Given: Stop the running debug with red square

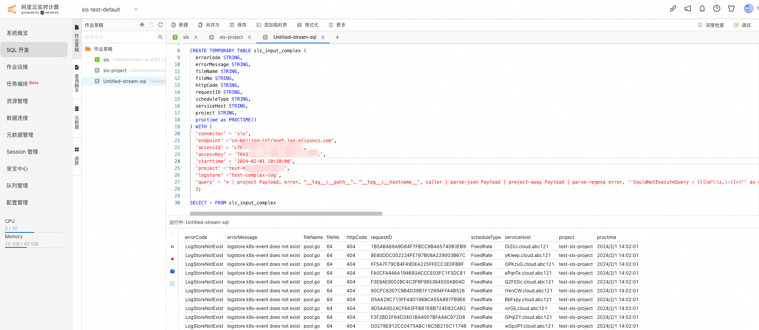Looking at the screenshot, I should pos(172,259).
